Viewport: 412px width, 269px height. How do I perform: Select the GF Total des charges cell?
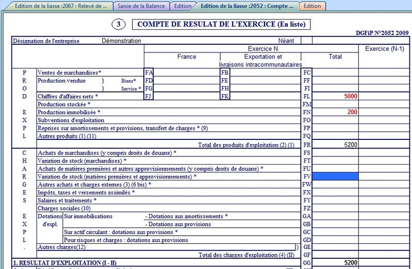pyautogui.click(x=335, y=255)
